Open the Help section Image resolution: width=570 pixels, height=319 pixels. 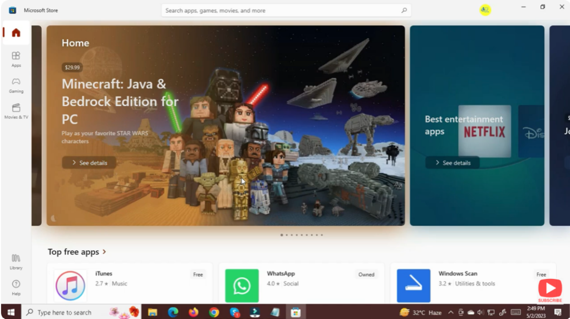16,288
